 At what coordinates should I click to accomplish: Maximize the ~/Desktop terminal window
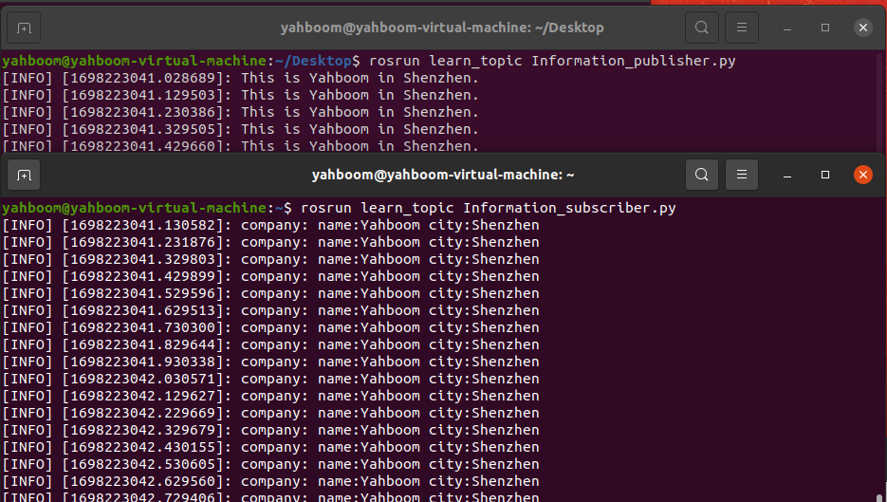point(825,28)
